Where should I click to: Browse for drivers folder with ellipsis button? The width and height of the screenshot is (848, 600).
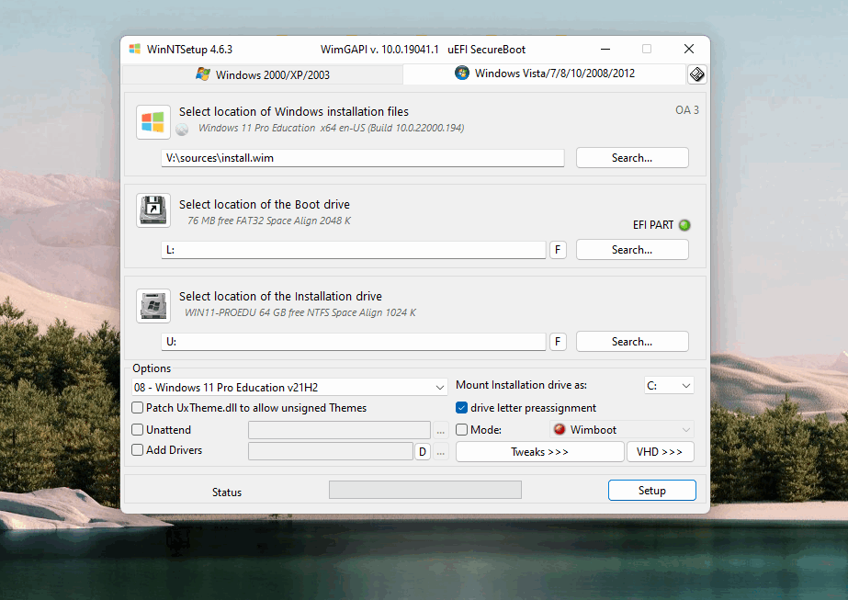[x=441, y=452]
